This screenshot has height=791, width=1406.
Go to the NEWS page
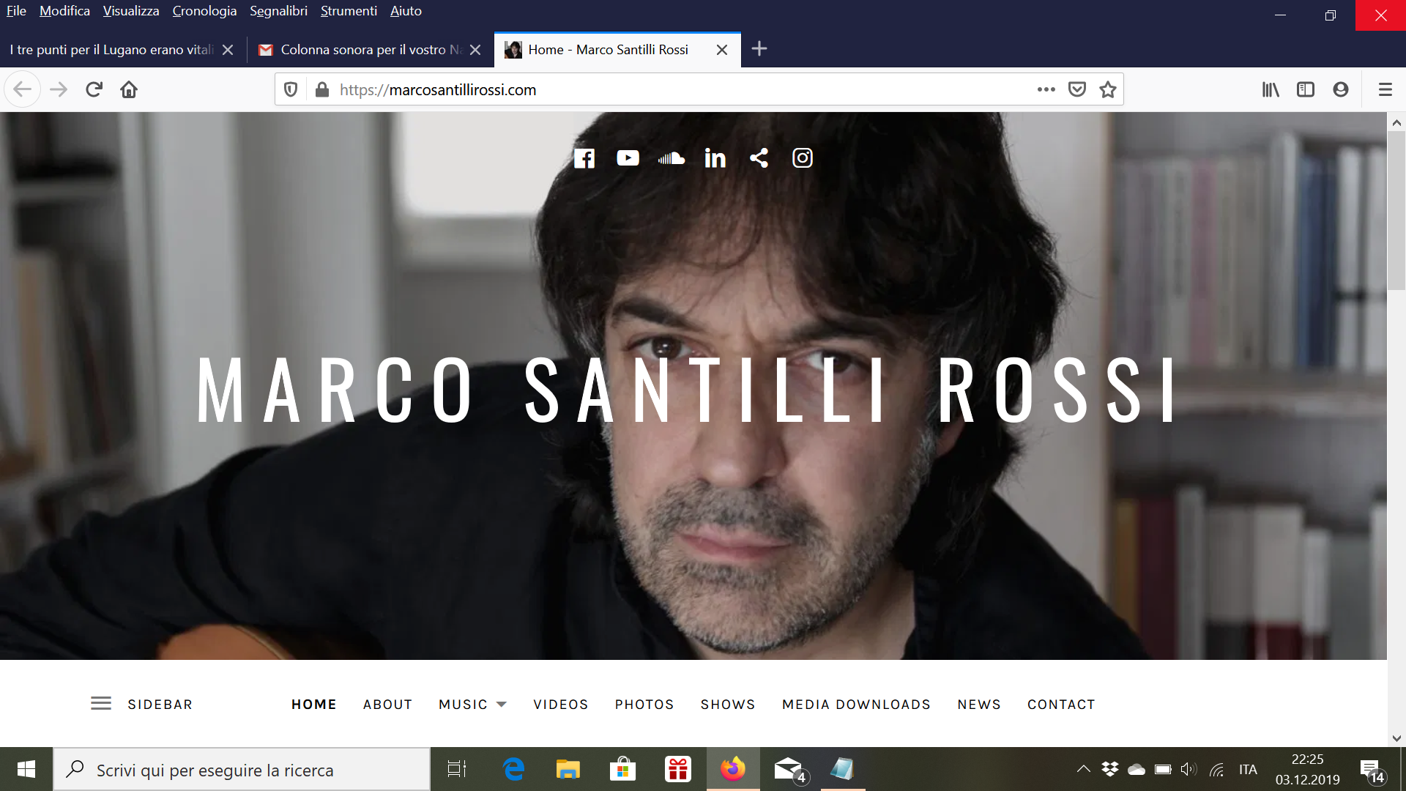(x=979, y=704)
